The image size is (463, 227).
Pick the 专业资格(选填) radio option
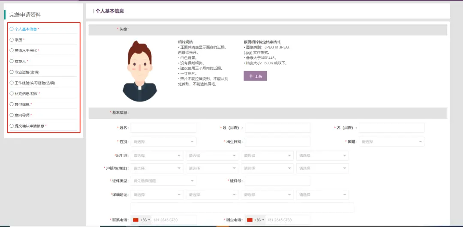[12, 72]
